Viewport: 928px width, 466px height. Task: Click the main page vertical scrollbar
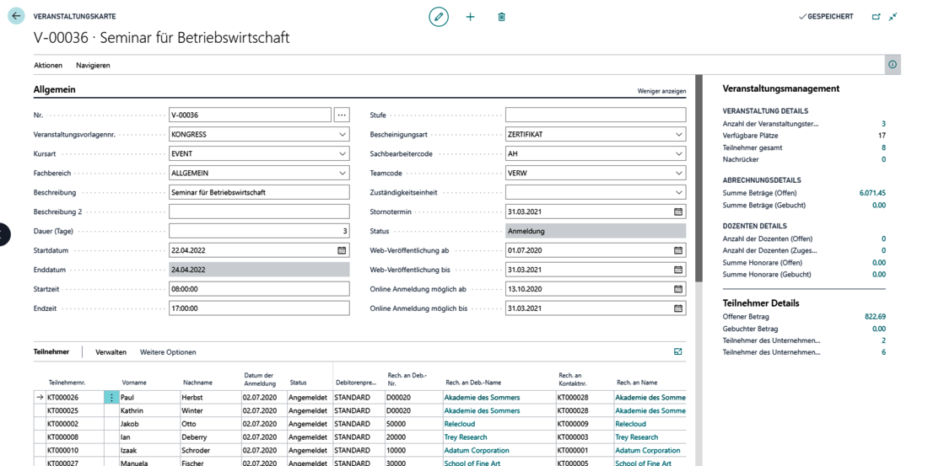coord(699,178)
